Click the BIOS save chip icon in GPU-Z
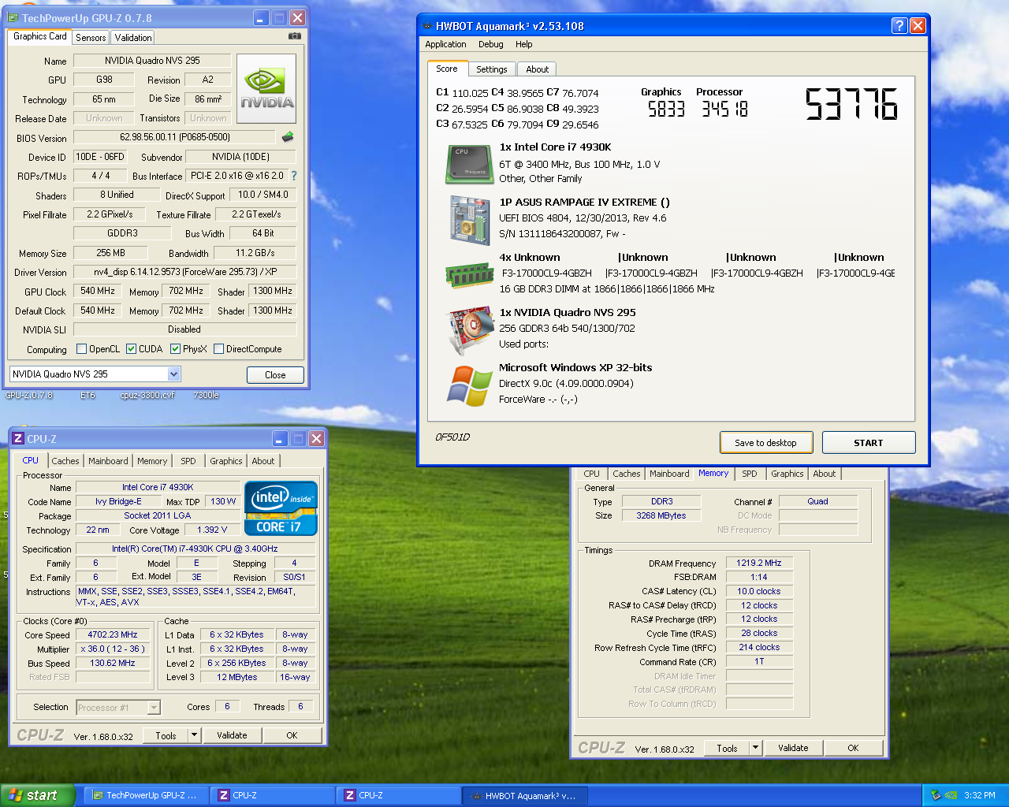The image size is (1009, 807). tap(288, 137)
